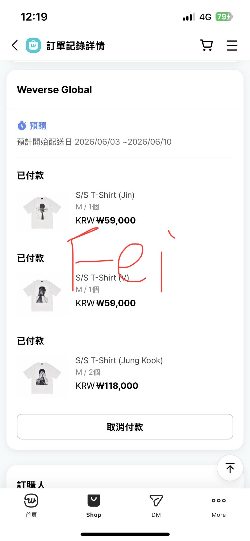Tap the Weverse Global seller heading

click(54, 90)
